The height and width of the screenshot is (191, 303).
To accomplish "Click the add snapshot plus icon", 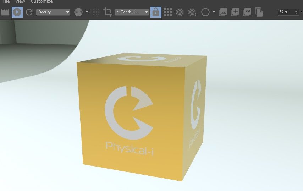I will (x=235, y=12).
